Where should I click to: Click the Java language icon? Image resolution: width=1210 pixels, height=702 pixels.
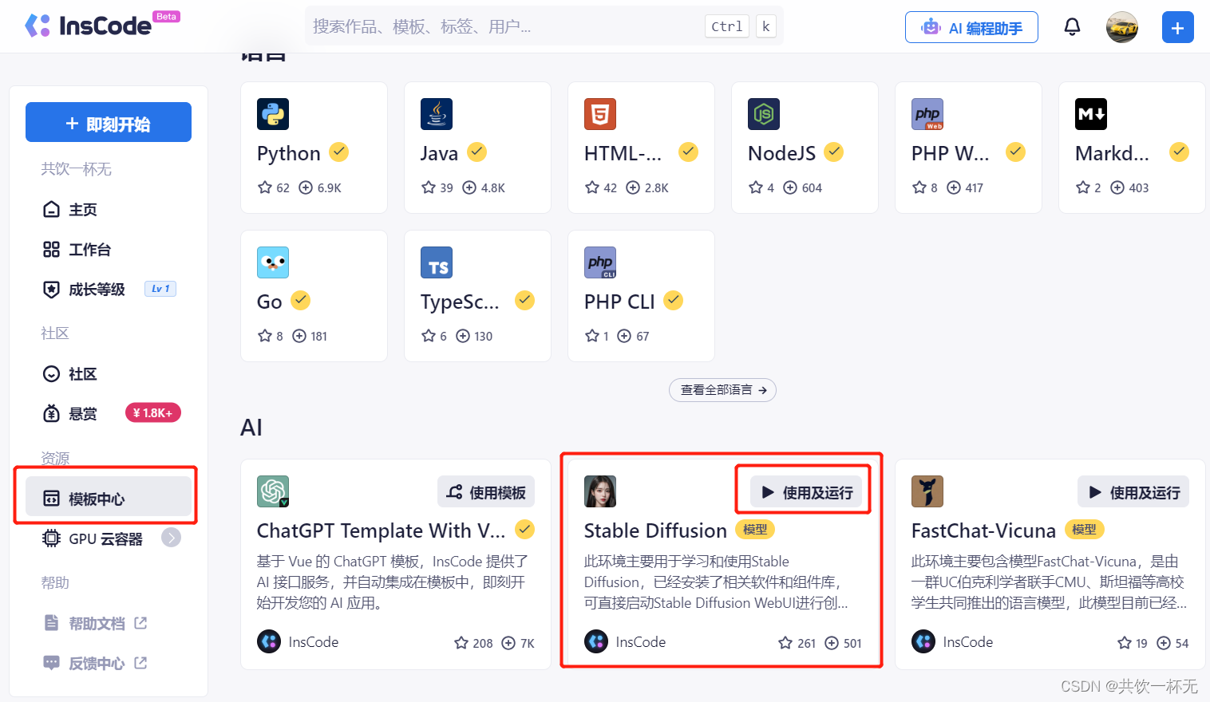tap(437, 114)
